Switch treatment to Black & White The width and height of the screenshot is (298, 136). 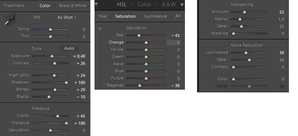pos(73,6)
